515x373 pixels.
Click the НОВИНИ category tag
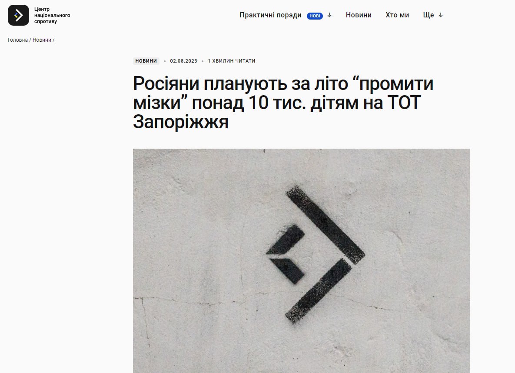(146, 61)
